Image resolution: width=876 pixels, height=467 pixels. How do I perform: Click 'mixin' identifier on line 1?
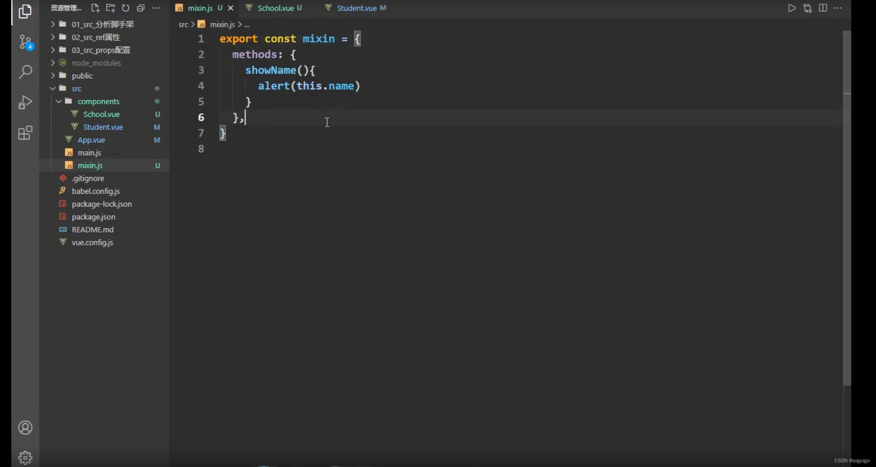click(x=318, y=39)
